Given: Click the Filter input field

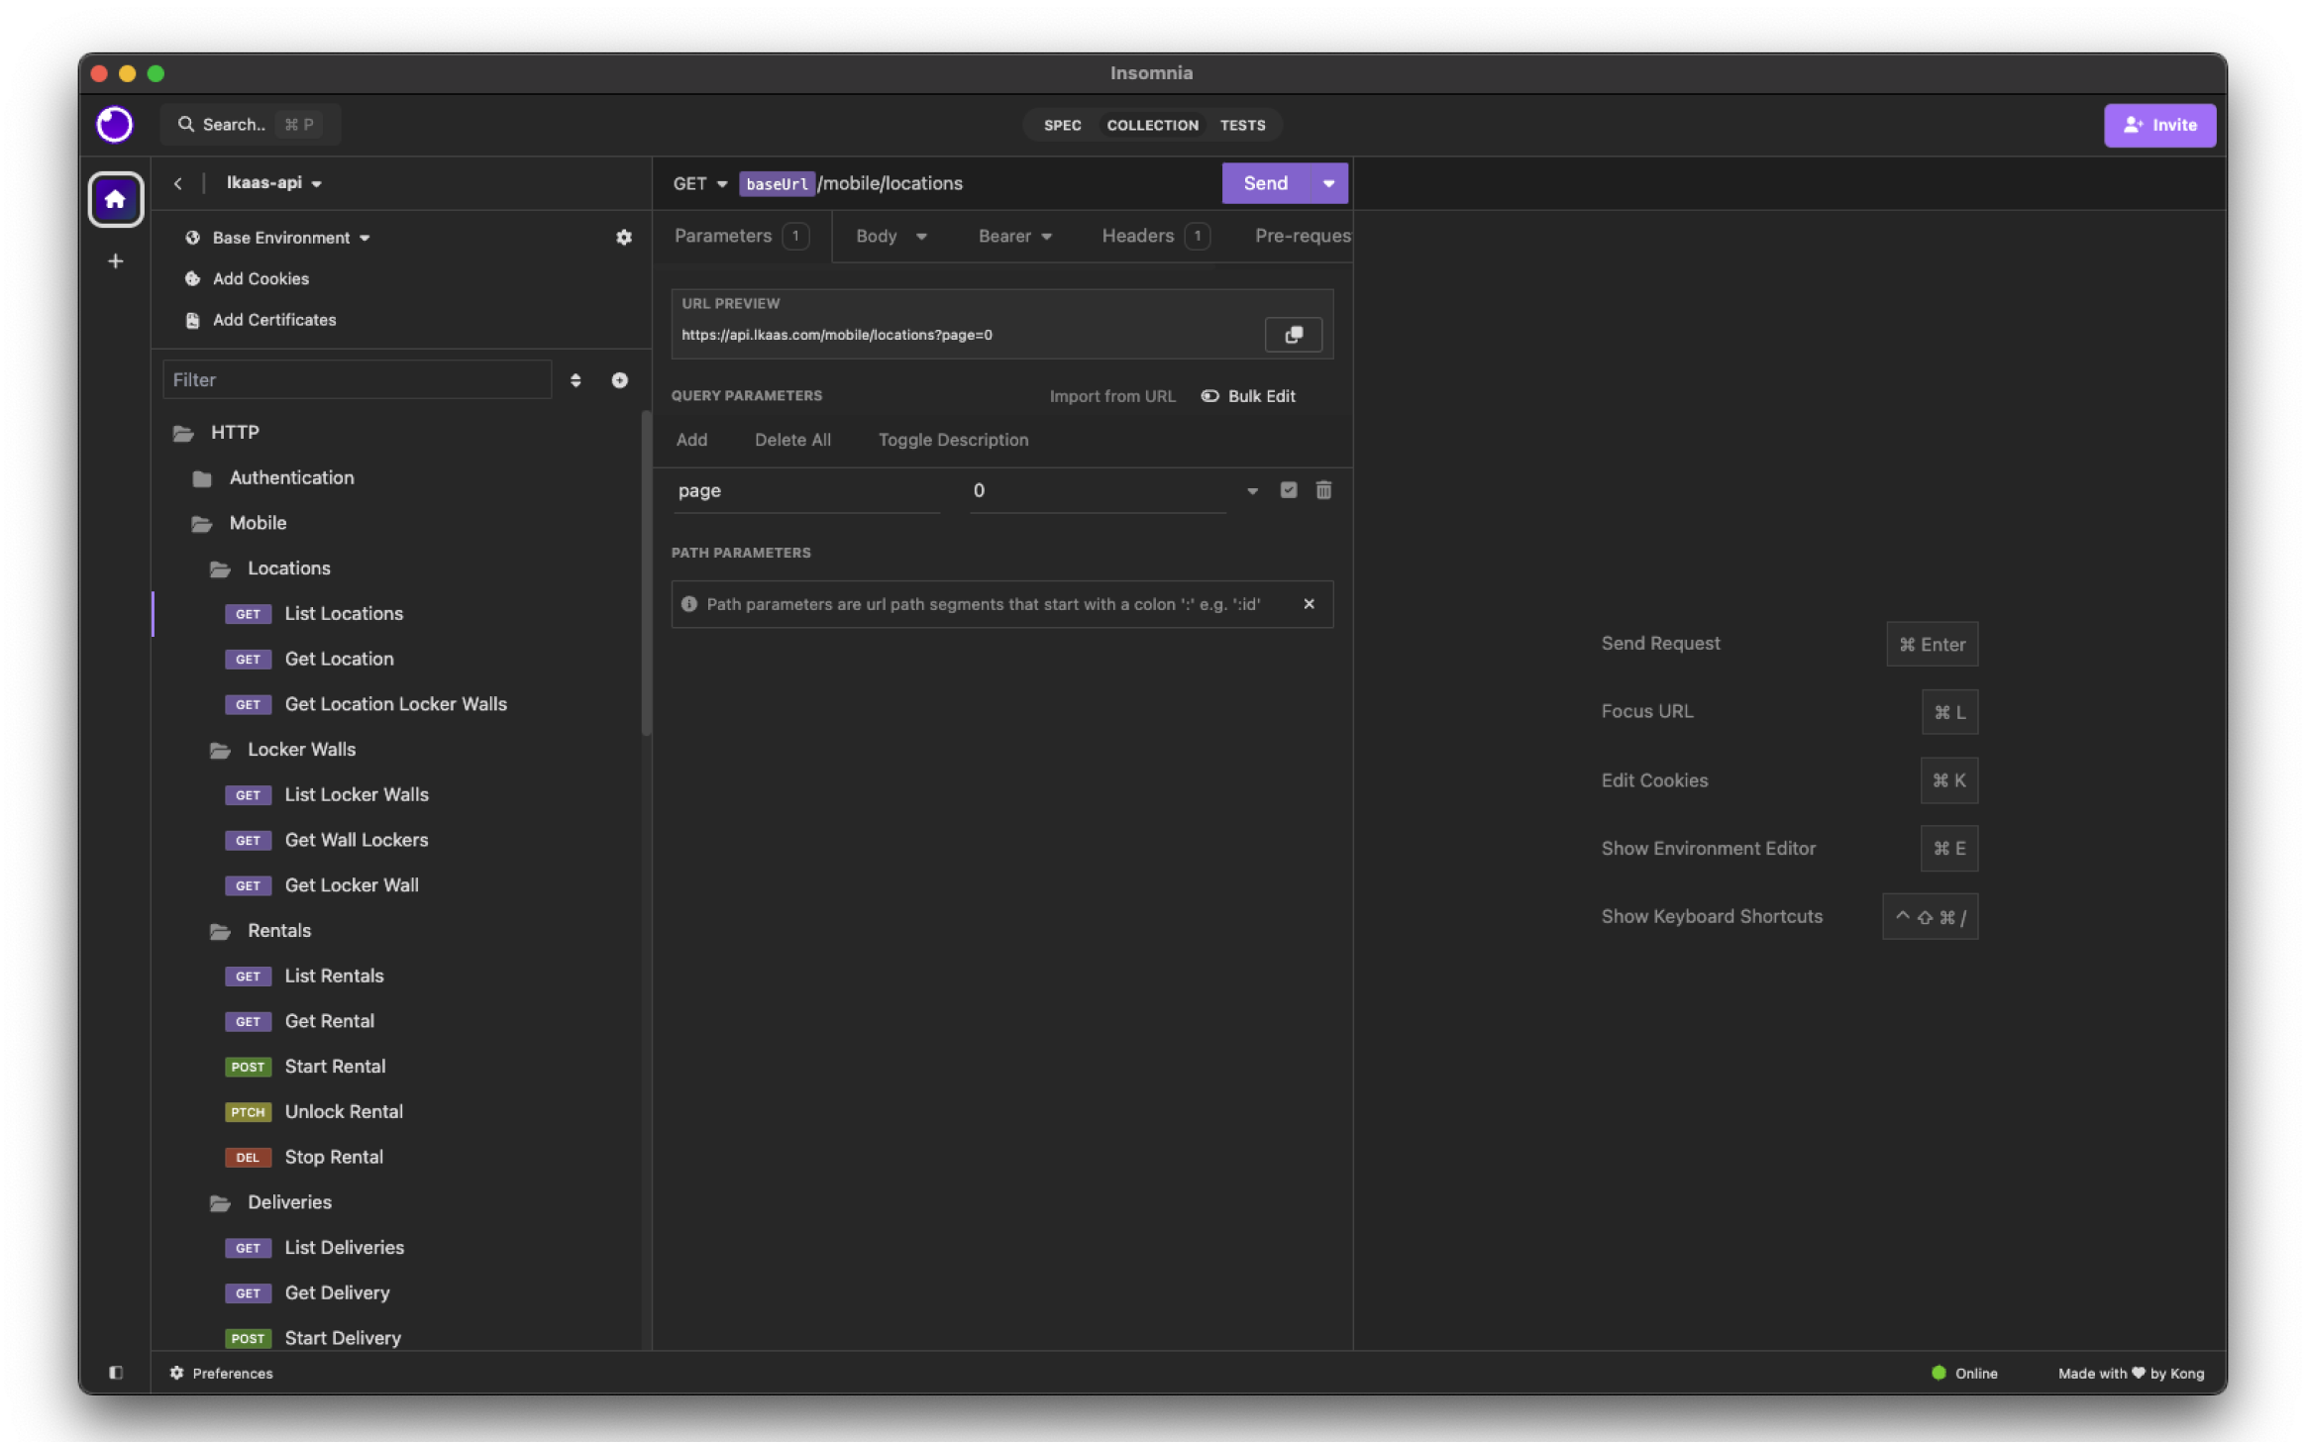Looking at the screenshot, I should 357,380.
